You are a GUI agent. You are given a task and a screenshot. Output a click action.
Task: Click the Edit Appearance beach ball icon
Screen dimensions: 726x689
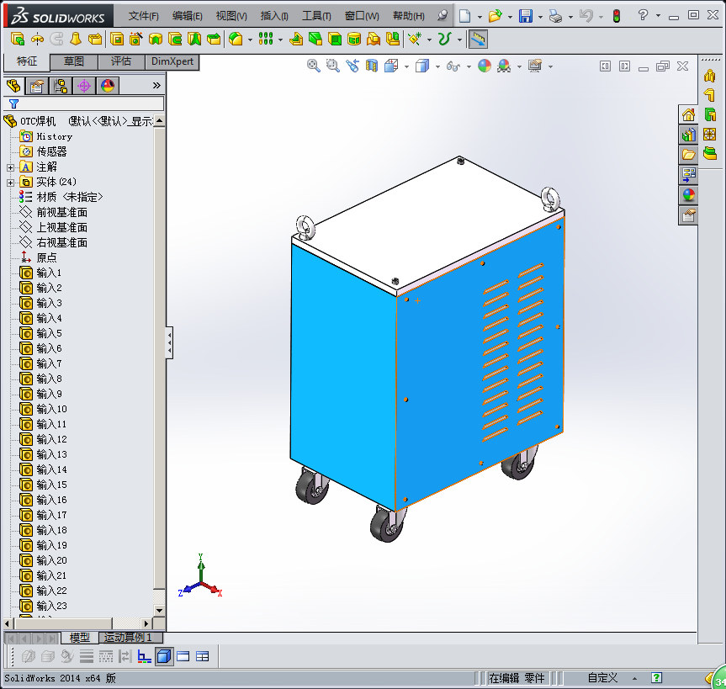point(485,66)
